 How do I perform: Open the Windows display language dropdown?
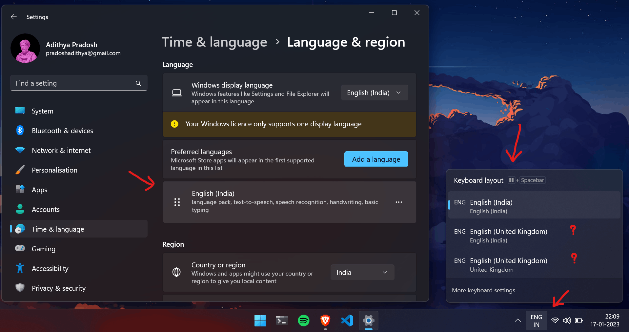click(x=375, y=93)
